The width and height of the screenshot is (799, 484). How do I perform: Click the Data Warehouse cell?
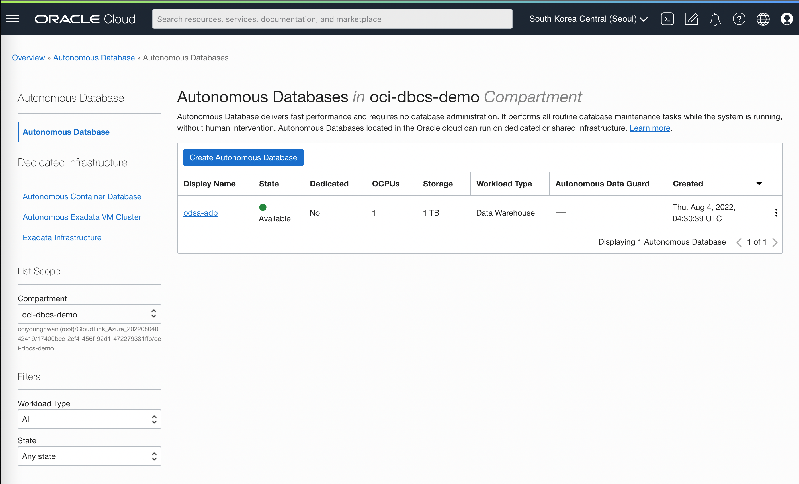coord(505,213)
